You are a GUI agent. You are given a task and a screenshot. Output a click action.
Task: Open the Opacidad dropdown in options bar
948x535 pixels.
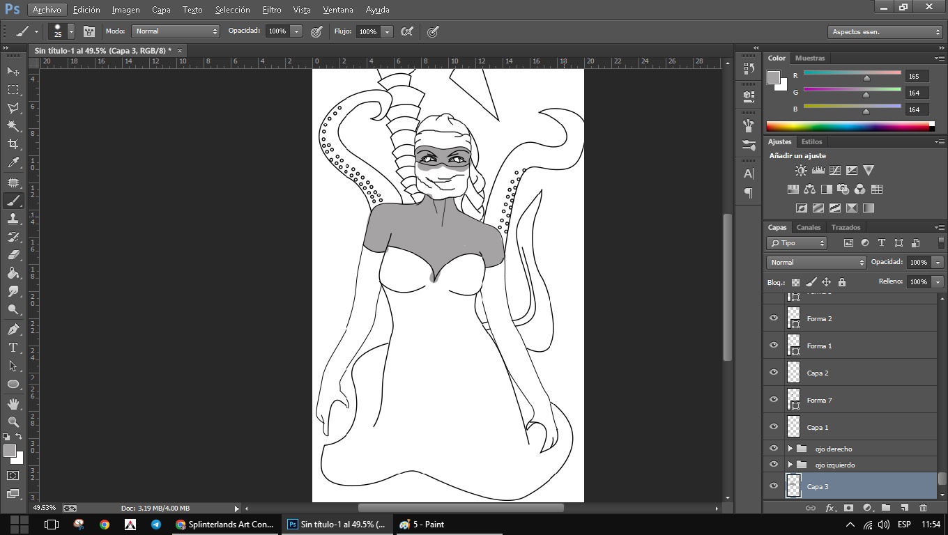click(297, 31)
